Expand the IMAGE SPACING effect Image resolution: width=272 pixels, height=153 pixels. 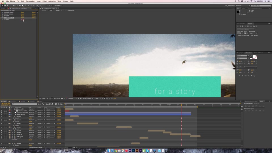click(1, 12)
